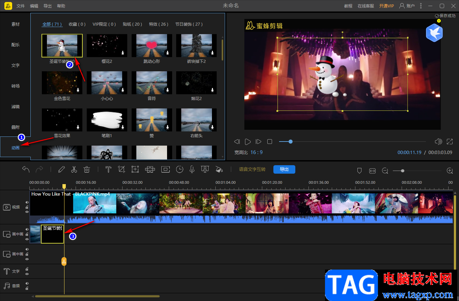Click the 开通VIP link

[386, 6]
